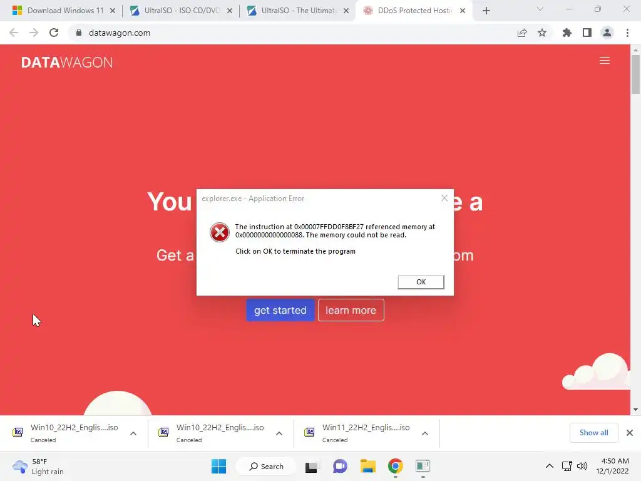The width and height of the screenshot is (641, 481).
Task: Click the volume speaker icon
Action: coord(582,466)
